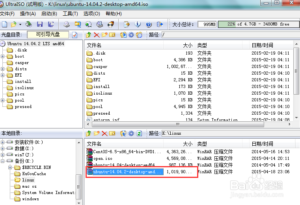Click the Help question mark icon

[x=149, y=24]
